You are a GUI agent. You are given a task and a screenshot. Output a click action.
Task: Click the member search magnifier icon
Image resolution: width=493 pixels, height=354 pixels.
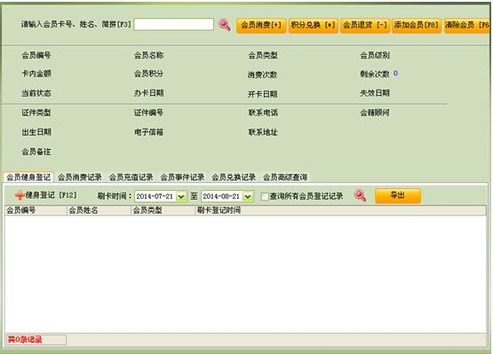click(x=225, y=25)
